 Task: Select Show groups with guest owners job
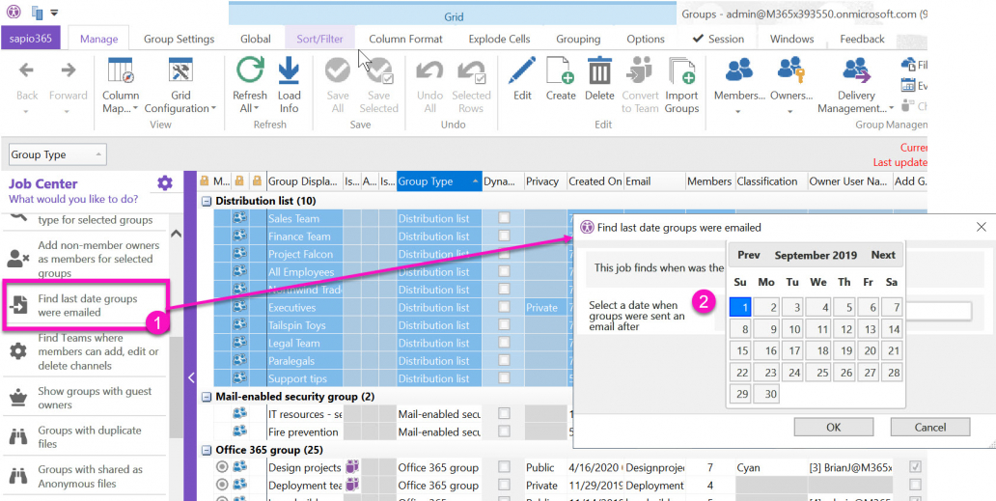point(84,398)
